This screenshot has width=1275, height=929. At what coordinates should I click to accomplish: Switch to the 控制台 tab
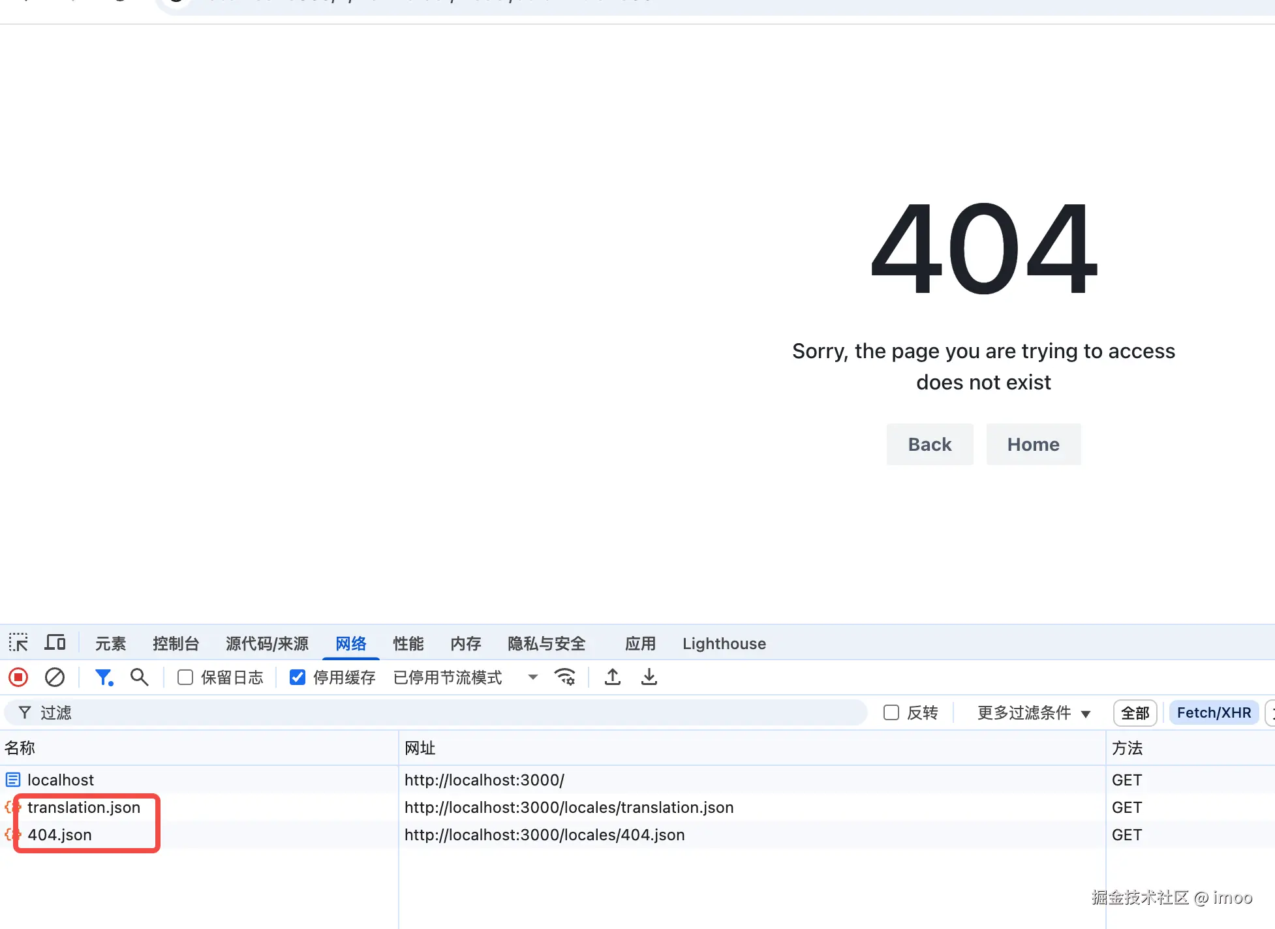(175, 643)
